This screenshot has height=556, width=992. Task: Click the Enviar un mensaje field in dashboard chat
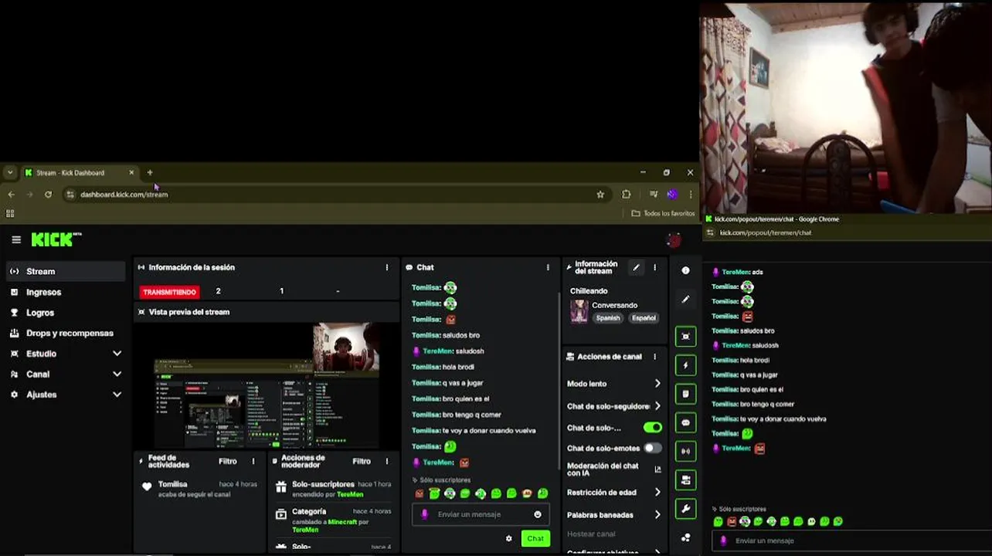click(481, 514)
